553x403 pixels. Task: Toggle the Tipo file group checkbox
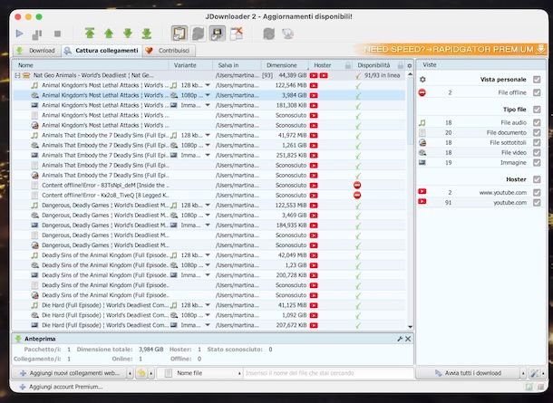coord(537,110)
